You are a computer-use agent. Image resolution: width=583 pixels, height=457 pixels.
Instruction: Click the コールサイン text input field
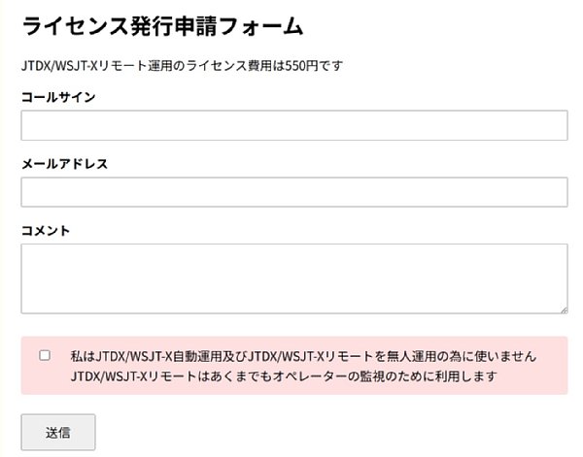[x=293, y=125]
